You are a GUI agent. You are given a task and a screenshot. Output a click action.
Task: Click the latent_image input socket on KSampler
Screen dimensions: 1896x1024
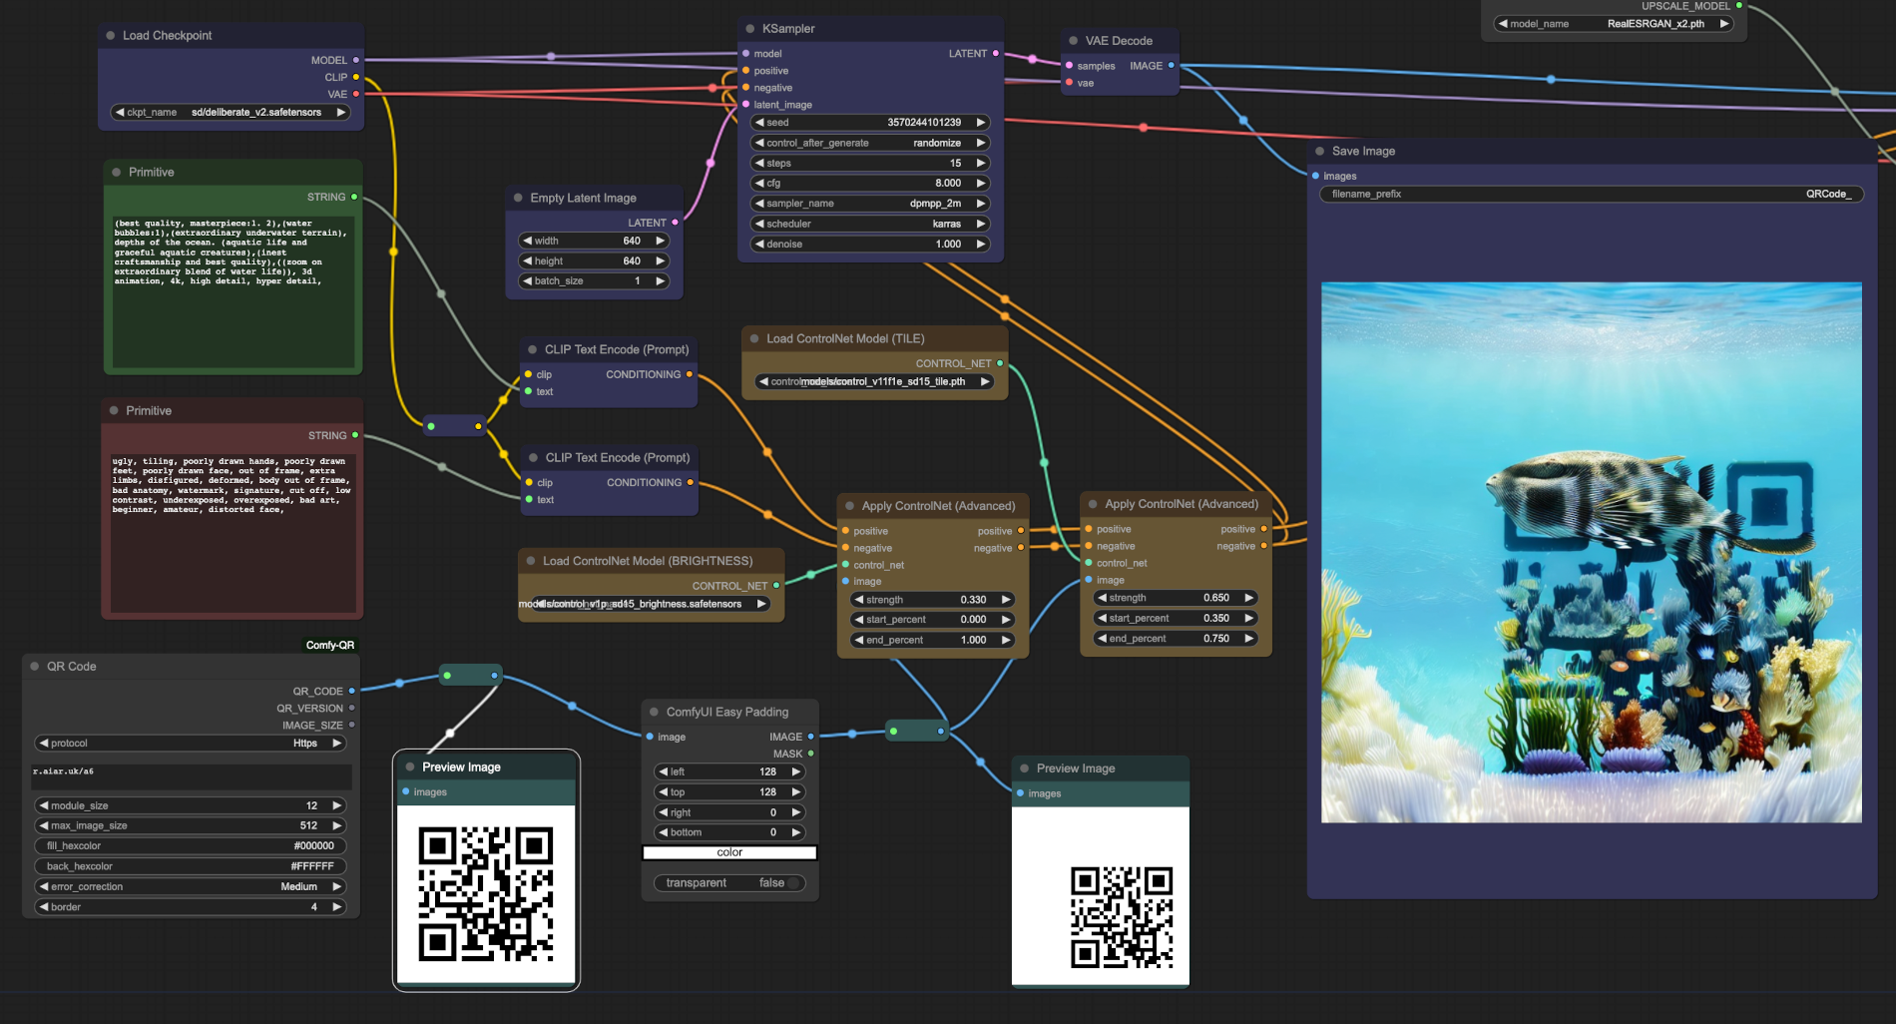click(745, 105)
